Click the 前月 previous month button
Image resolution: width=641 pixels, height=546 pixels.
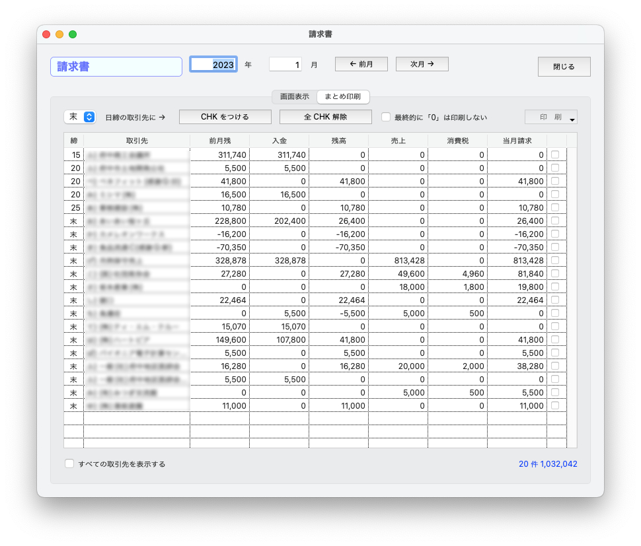click(x=361, y=64)
